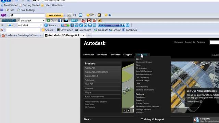Click the next slide arrow button
Viewport: 219px width, 123px height.
tap(128, 110)
